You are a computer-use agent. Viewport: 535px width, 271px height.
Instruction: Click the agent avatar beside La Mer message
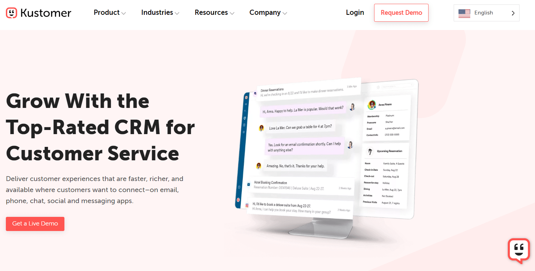click(352, 107)
